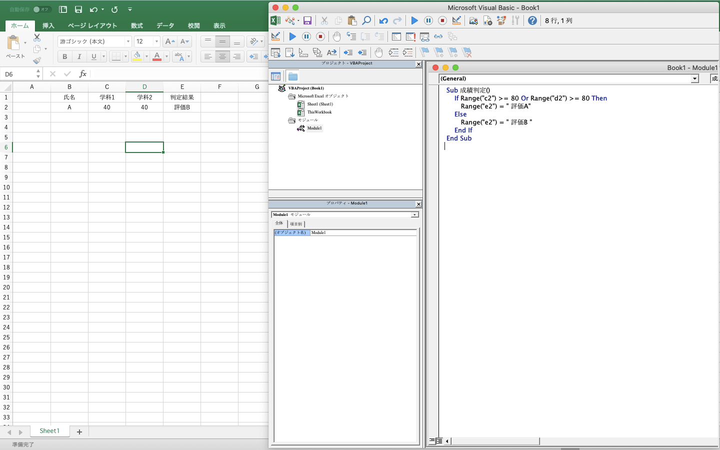The image size is (720, 450).
Task: Close the Properties Module1 panel
Action: tap(418, 204)
